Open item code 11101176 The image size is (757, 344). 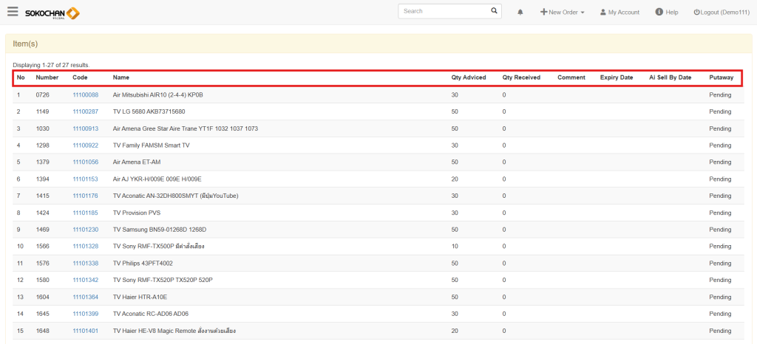(x=85, y=196)
